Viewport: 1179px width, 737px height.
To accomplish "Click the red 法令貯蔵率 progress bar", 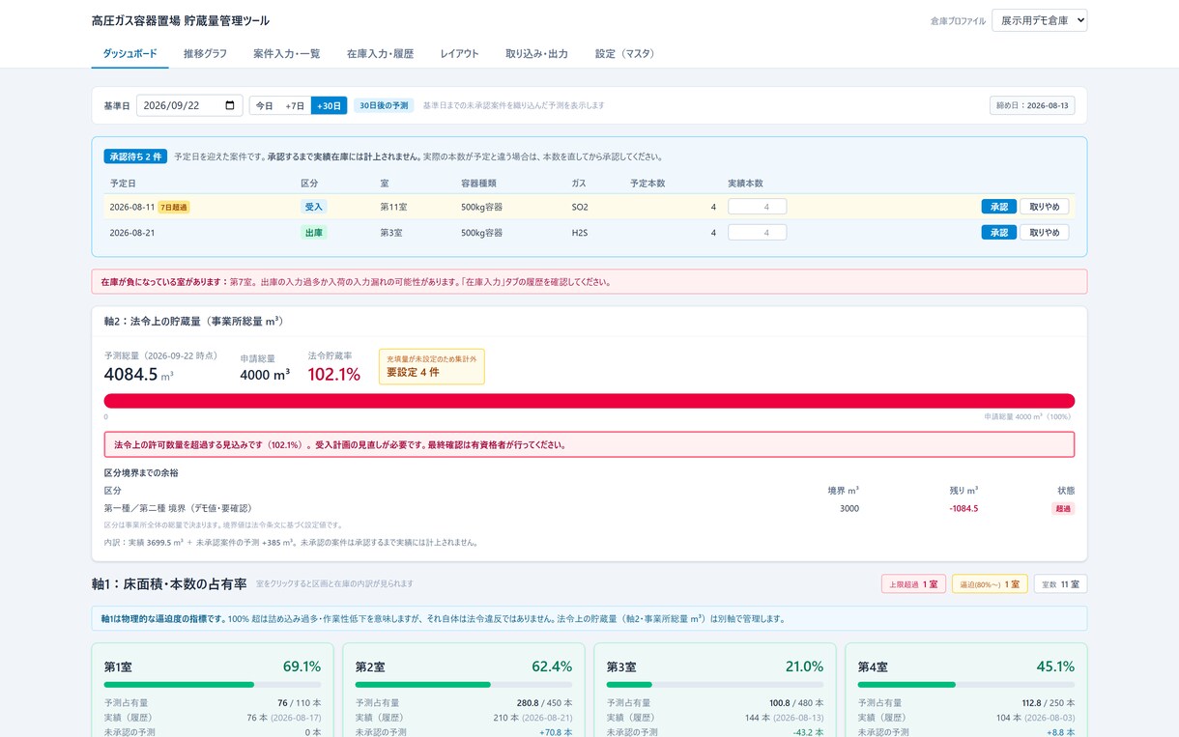I will [589, 401].
